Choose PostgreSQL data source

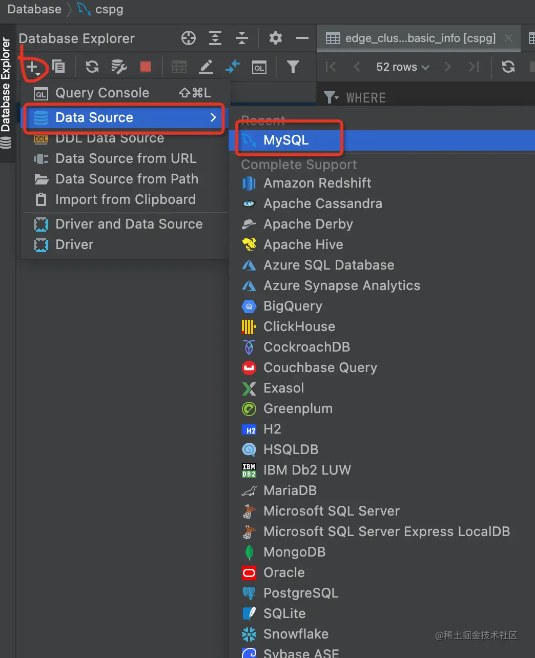(x=382, y=593)
